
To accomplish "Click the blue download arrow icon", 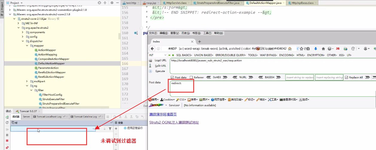I will [x=315, y=49].
